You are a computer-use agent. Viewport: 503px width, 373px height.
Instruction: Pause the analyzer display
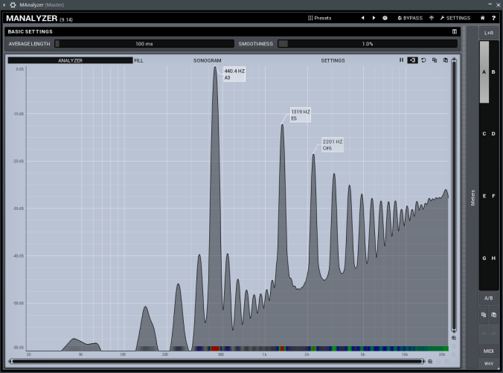click(x=401, y=60)
